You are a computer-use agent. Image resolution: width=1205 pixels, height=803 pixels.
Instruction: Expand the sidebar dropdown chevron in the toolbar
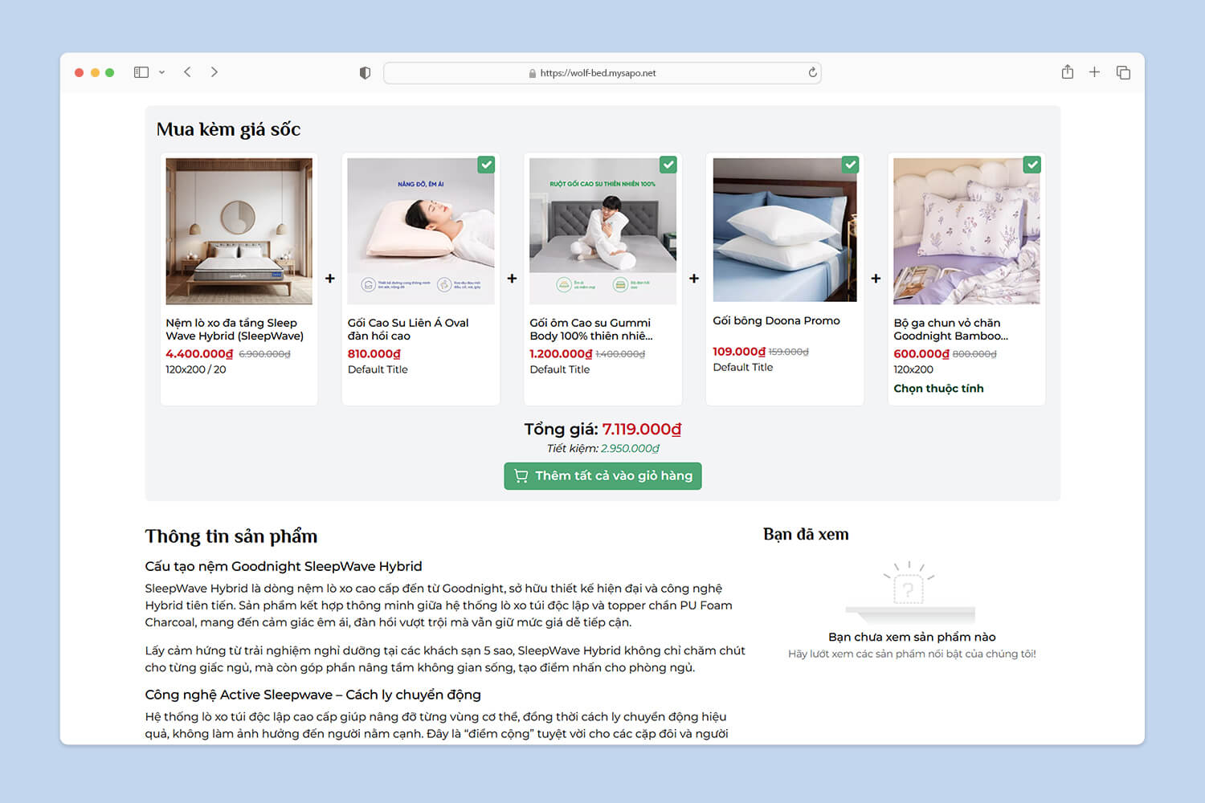(x=161, y=72)
